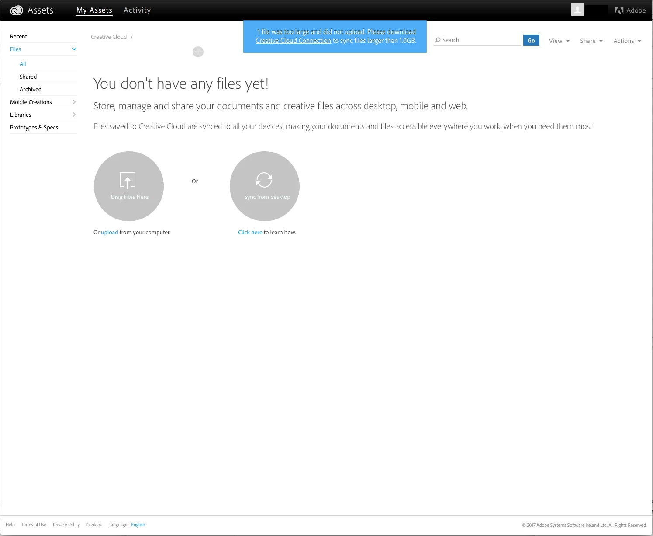Click the Sync from desktop circle
Screen dimensions: 653x536
[265, 186]
